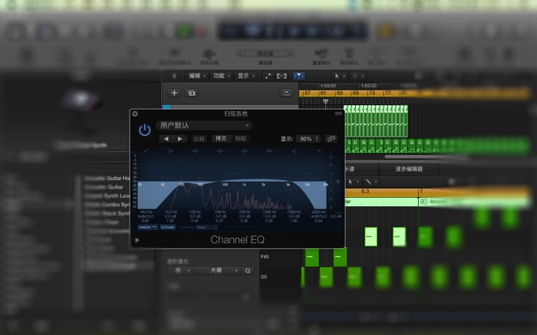Click the EQ master gain slider handle

(338, 182)
